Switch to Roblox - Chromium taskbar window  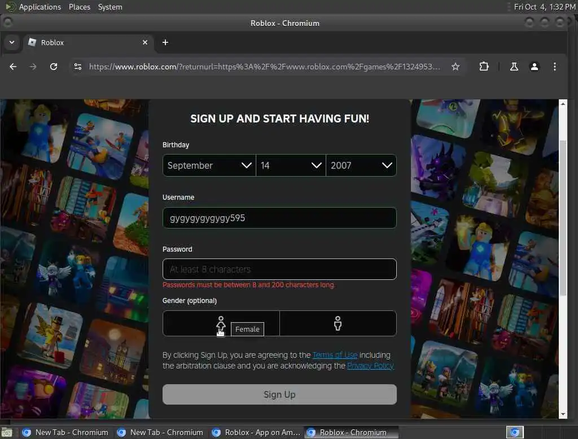(x=350, y=432)
